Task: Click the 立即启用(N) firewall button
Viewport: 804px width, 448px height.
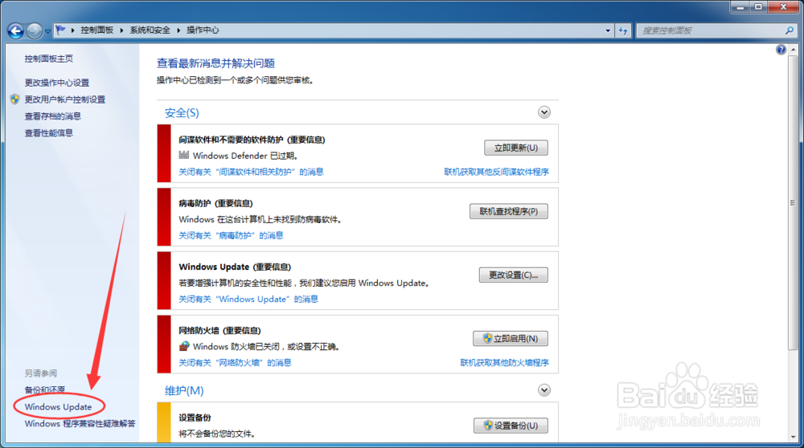Action: [511, 339]
